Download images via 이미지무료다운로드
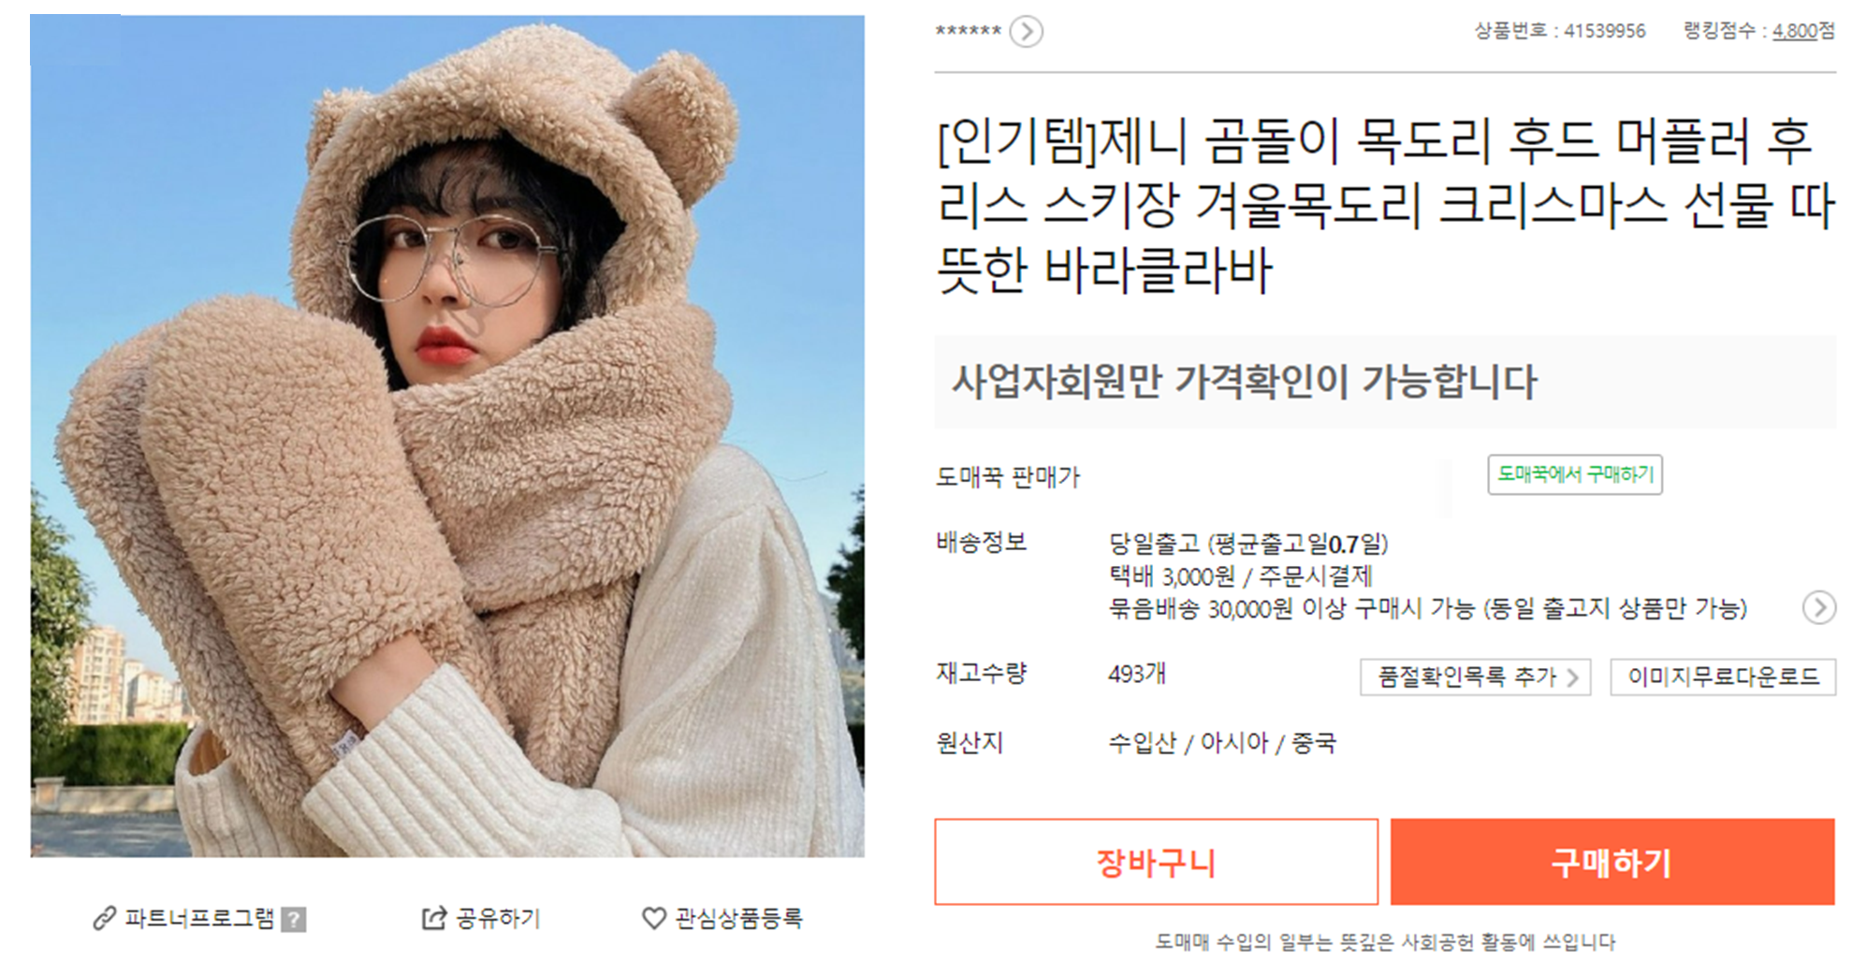 1723,677
